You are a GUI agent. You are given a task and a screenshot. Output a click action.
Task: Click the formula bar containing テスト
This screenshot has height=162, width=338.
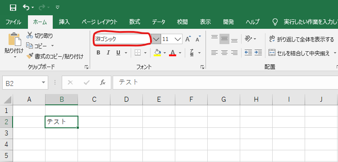coord(225,82)
